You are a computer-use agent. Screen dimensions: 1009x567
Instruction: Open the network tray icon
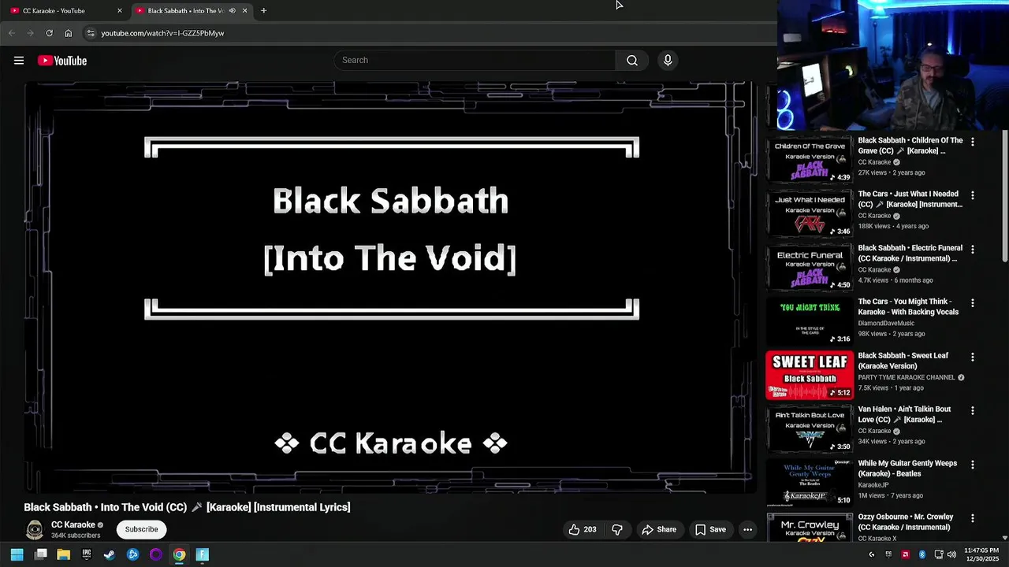[x=939, y=554]
